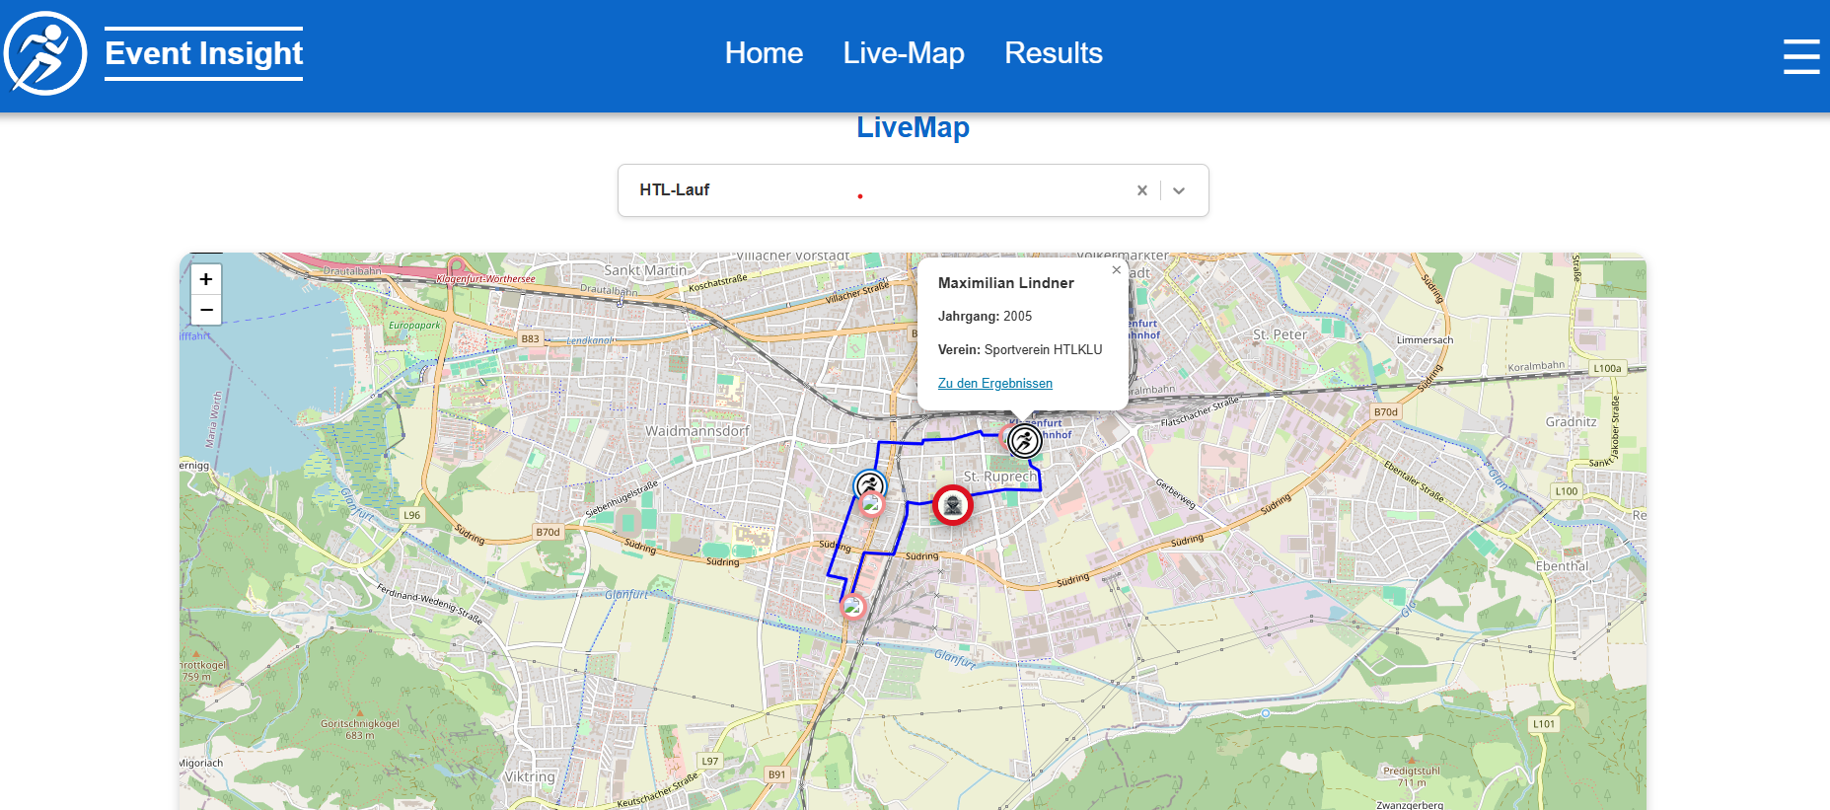Click the 'Verein: Sportverein HTLKLU' text

click(1020, 350)
